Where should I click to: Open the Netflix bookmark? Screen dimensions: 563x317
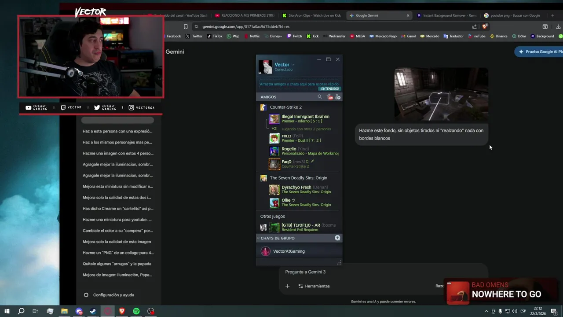[x=252, y=36]
